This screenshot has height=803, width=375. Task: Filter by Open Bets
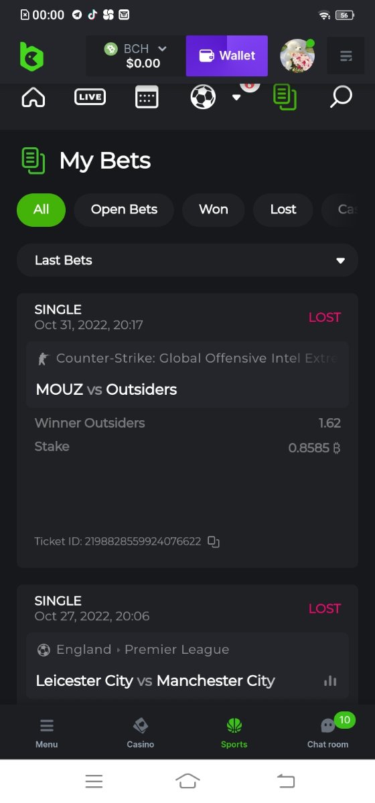[x=124, y=209]
